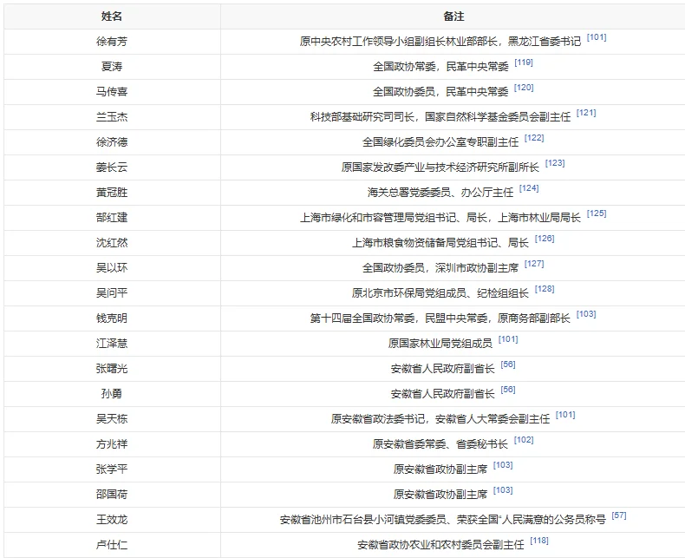Click the name 兰玉杰

112,117
